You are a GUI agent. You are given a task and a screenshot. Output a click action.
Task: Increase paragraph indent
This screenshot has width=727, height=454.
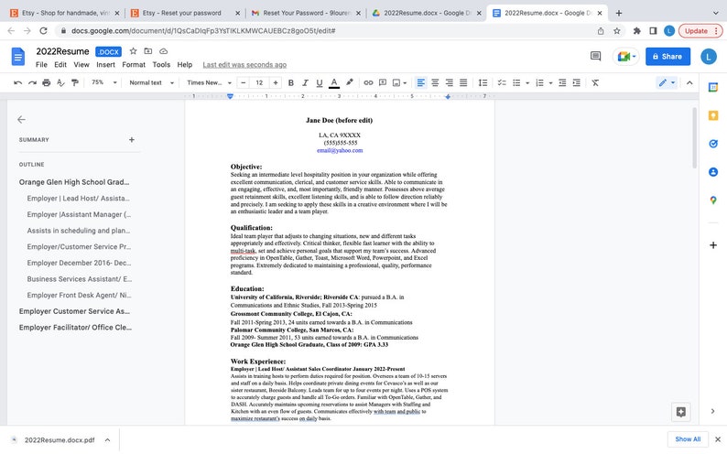576,83
